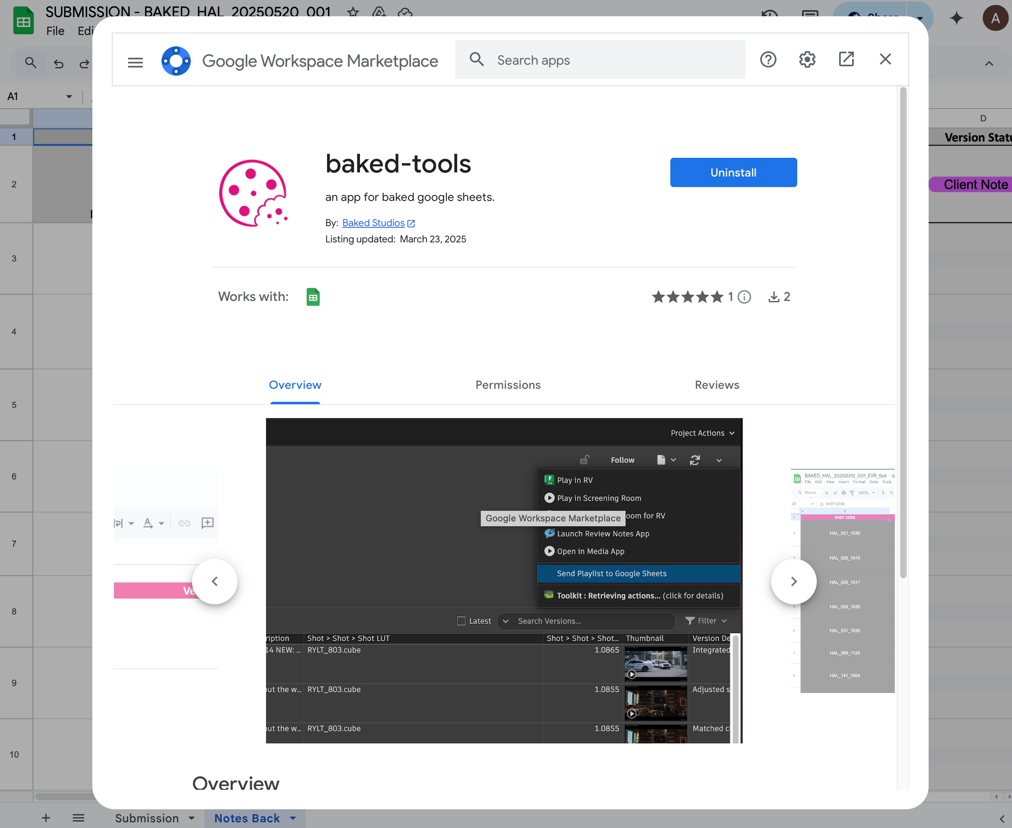Open the Submission sheet tab dropdown
The image size is (1012, 828).
coord(191,818)
